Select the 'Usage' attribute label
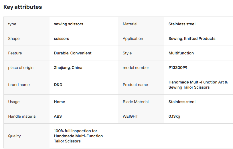This screenshot has width=233, height=149. coord(14,102)
